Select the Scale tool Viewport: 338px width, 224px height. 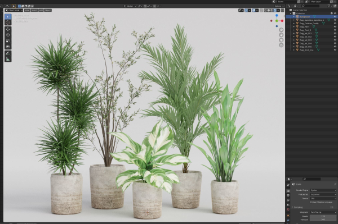click(8, 41)
